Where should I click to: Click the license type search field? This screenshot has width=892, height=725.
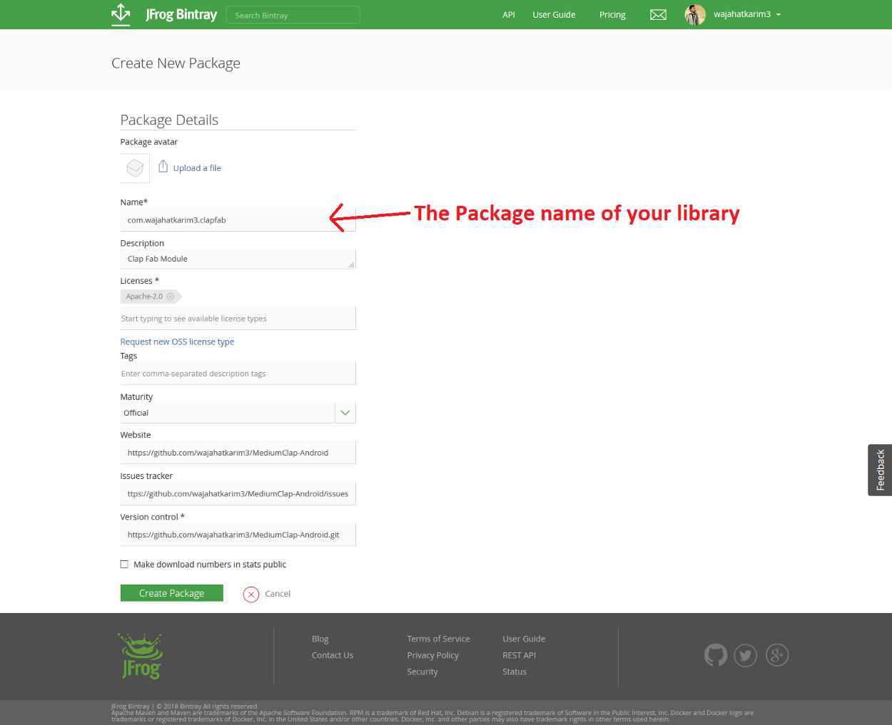click(x=238, y=319)
